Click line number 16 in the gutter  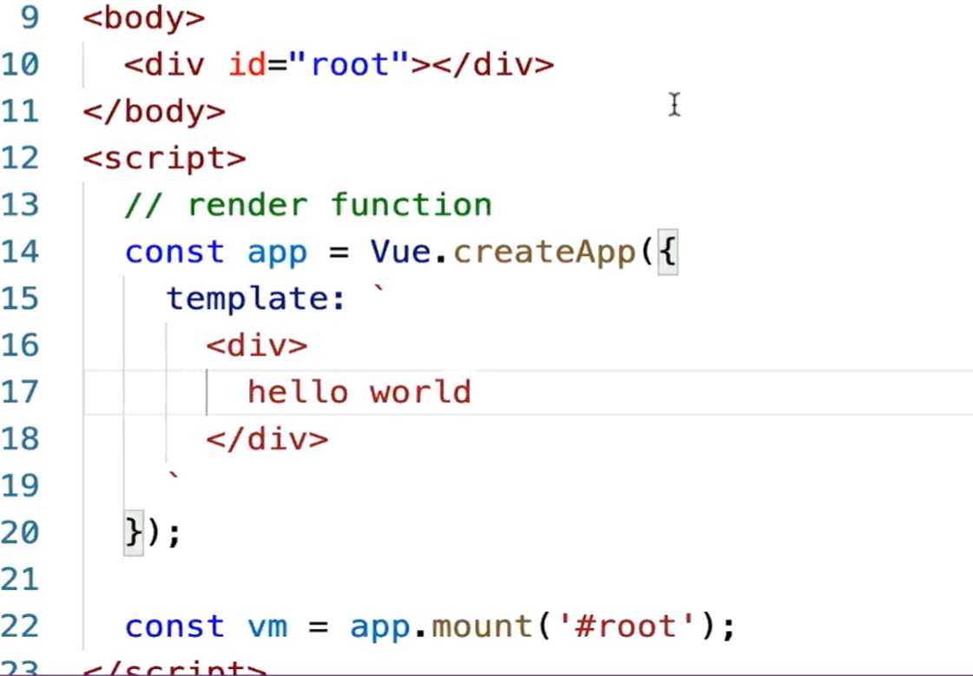[x=20, y=345]
